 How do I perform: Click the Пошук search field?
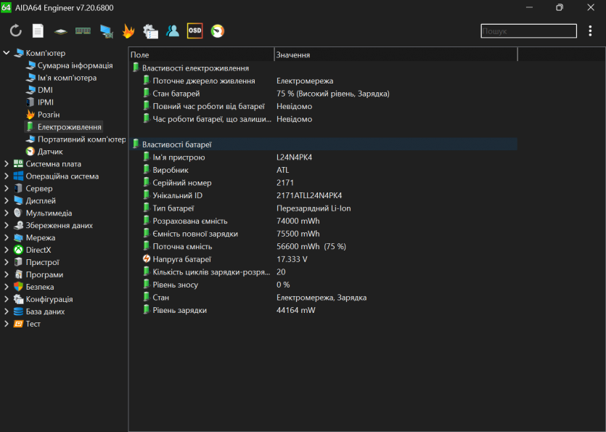pyautogui.click(x=527, y=31)
